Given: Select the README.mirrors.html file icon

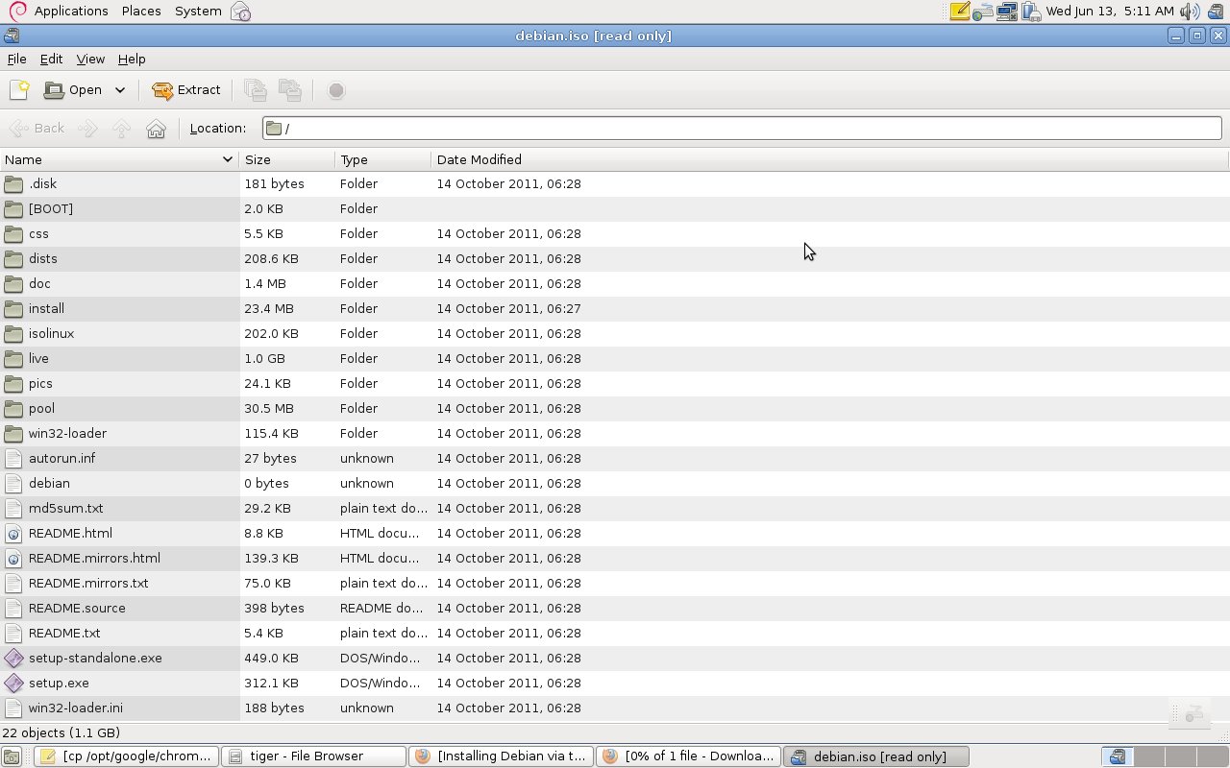Looking at the screenshot, I should (13, 558).
